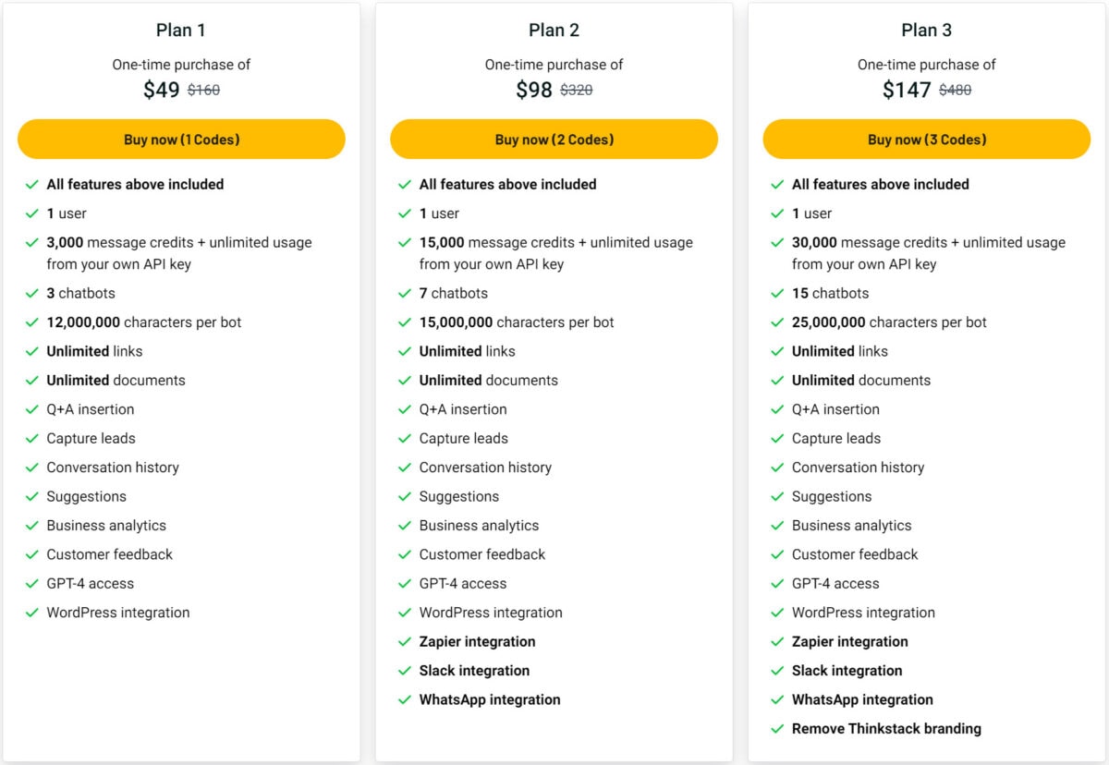Viewport: 1109px width, 765px height.
Task: Toggle the checkmark for Suggestions in Plan 3
Action: pyautogui.click(x=778, y=496)
